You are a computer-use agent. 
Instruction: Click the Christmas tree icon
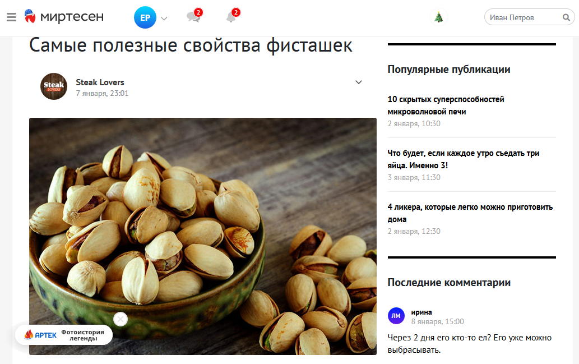coord(439,17)
